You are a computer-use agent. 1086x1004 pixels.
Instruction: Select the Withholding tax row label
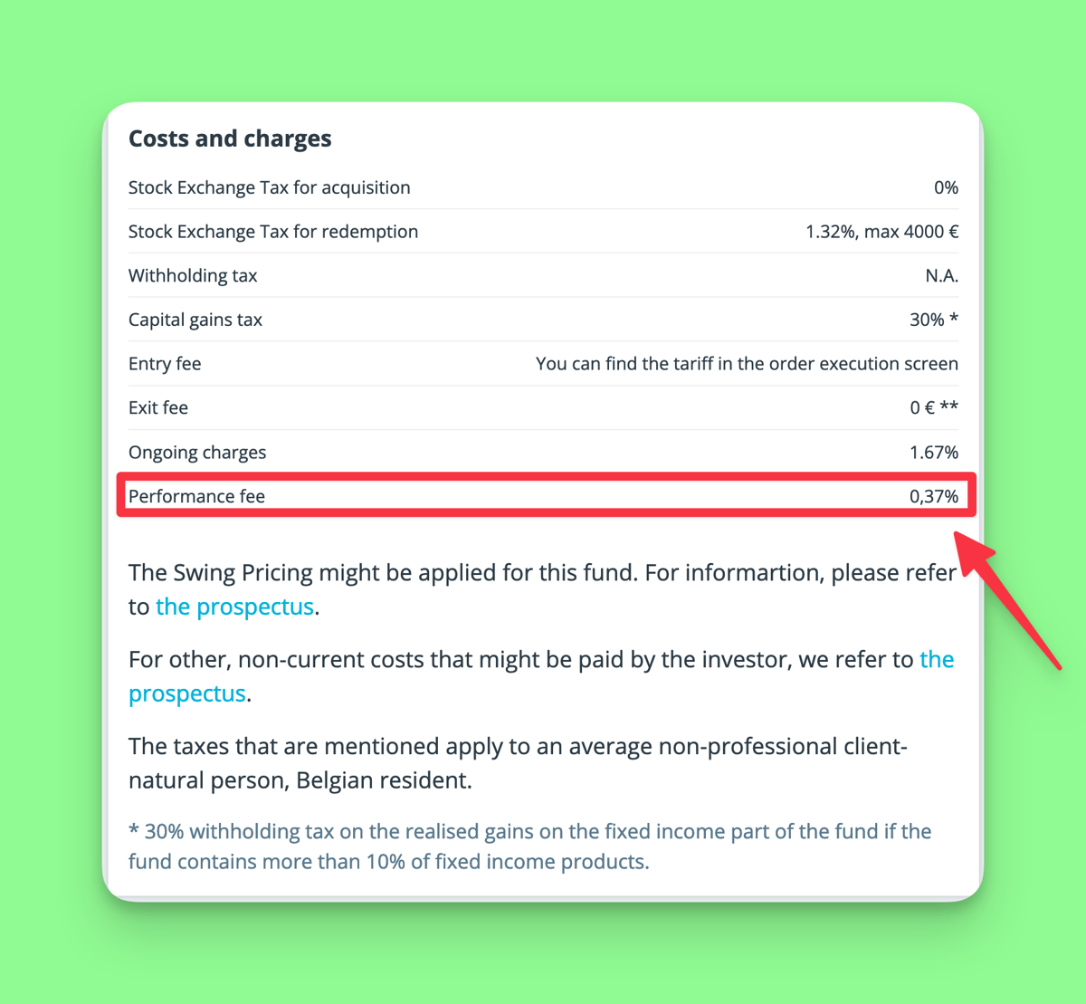[193, 276]
